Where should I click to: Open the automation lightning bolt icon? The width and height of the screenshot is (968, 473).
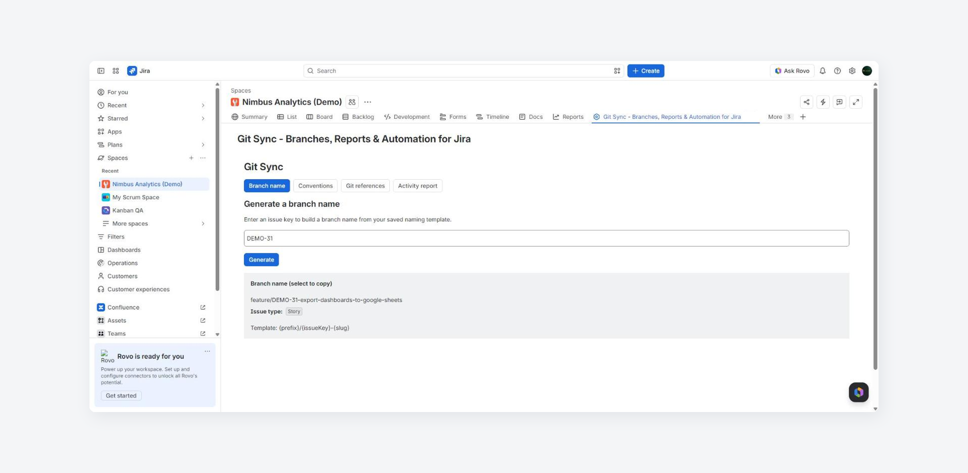(x=823, y=102)
